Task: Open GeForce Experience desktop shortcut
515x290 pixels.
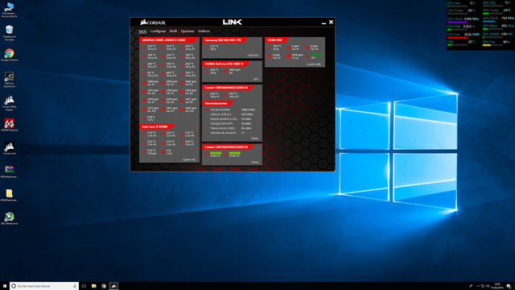Action: click(9, 79)
